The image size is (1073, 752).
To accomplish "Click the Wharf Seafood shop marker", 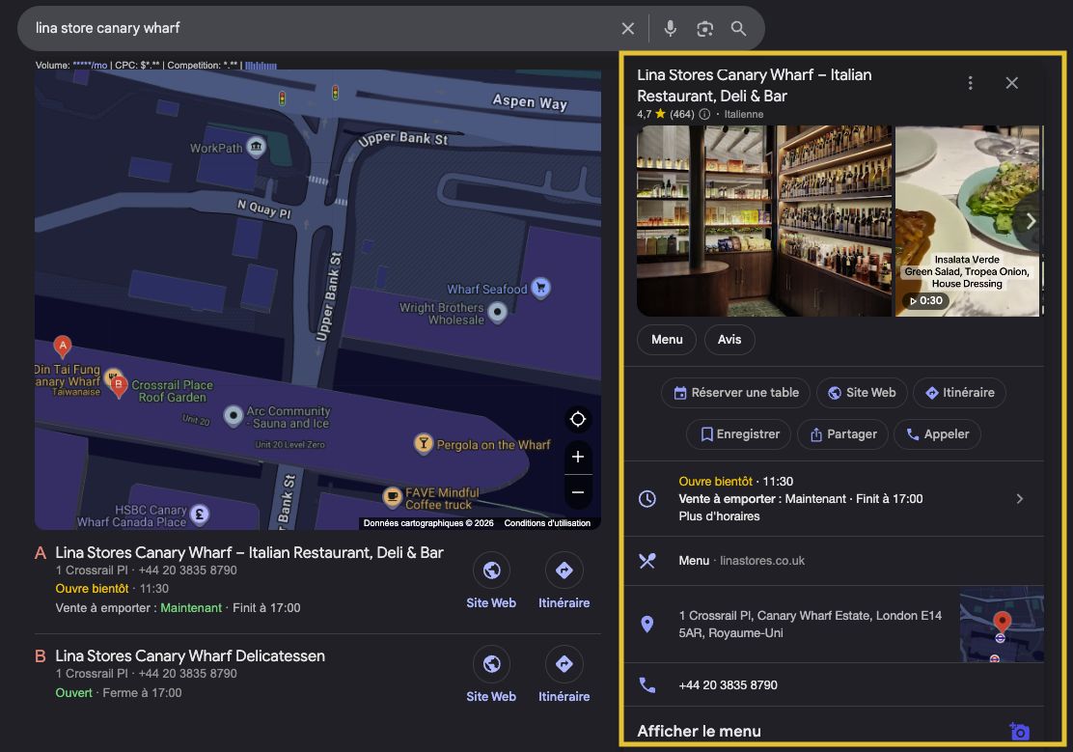I will [x=540, y=289].
